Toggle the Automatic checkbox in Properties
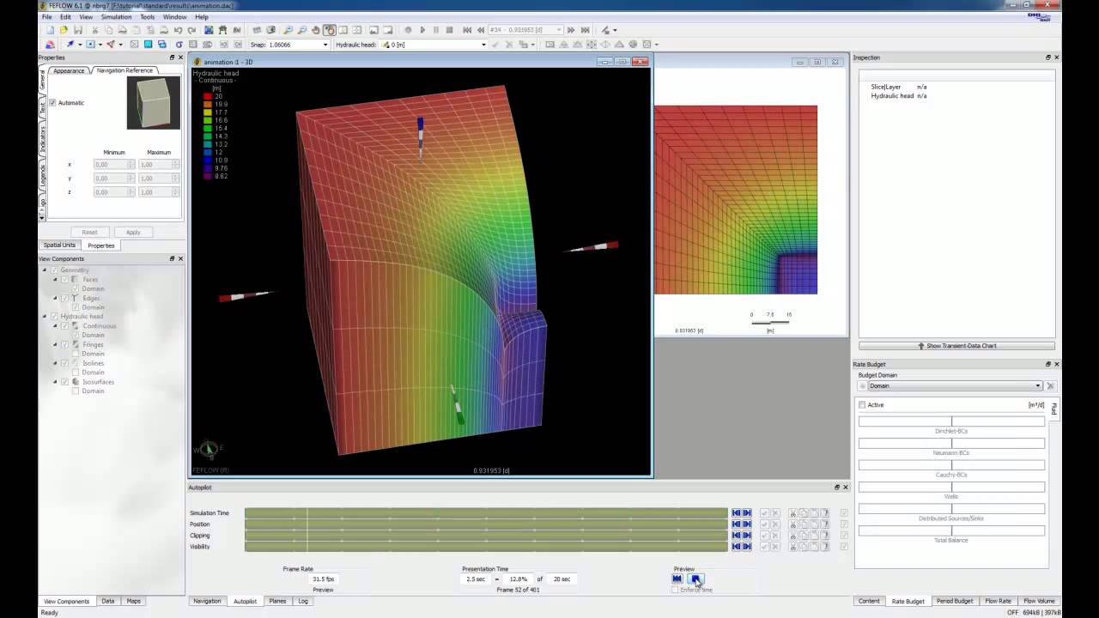The image size is (1099, 618). click(52, 103)
